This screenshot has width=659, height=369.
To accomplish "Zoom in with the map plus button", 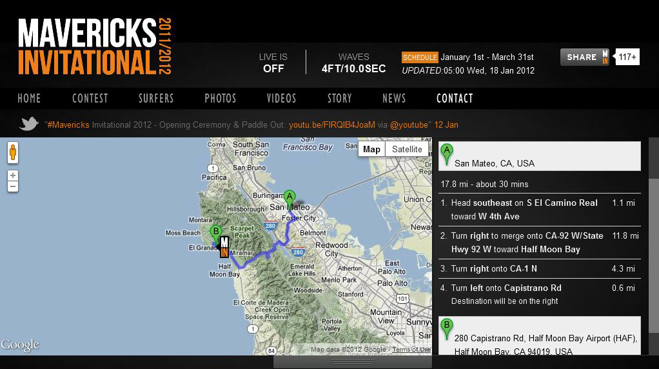I will coord(13,175).
